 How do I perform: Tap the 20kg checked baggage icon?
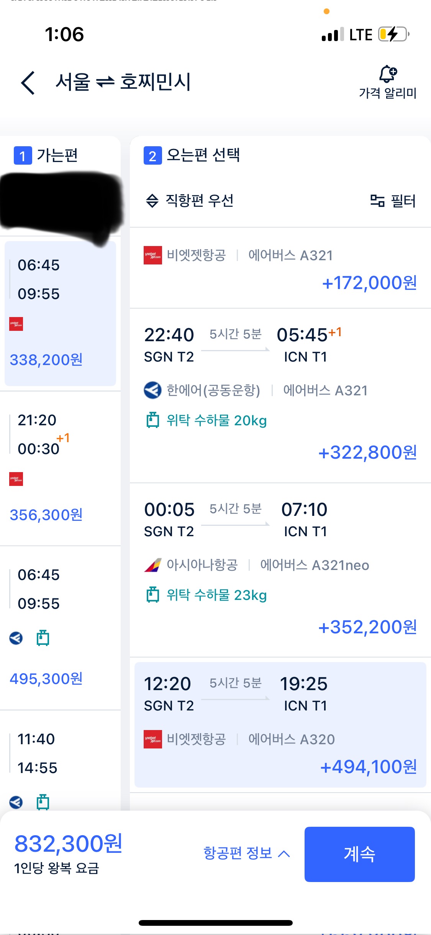pos(152,420)
